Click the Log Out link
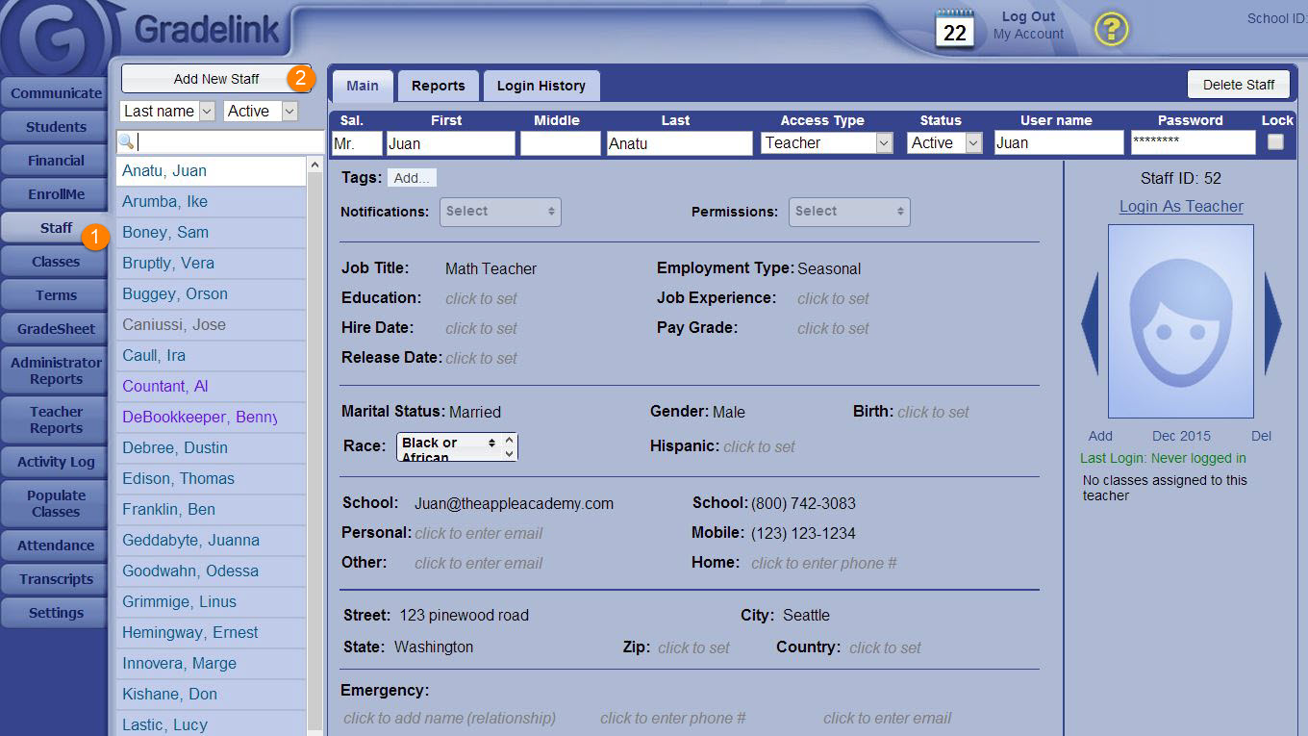This screenshot has height=736, width=1308. tap(1028, 16)
